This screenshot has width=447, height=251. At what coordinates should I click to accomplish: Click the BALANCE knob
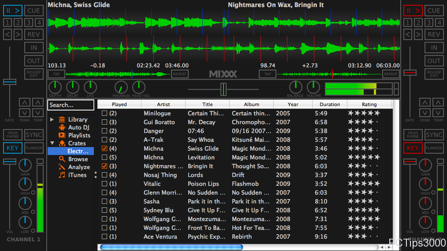pyautogui.click(x=296, y=87)
